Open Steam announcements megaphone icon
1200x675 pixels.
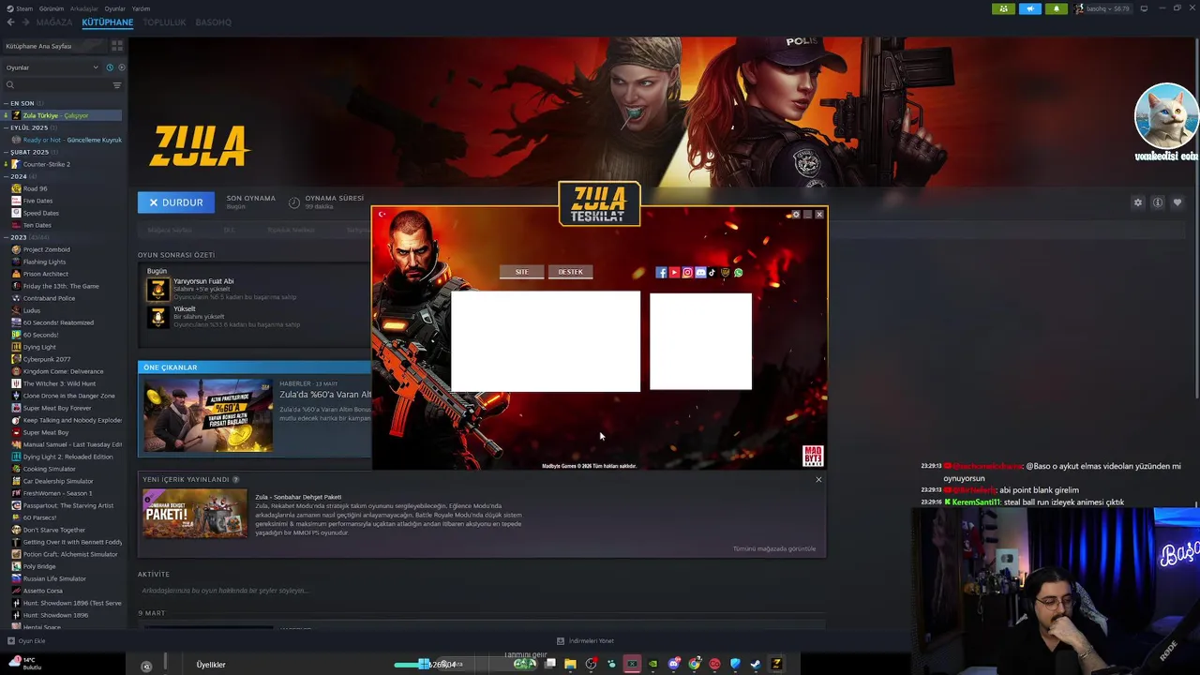pos(1029,8)
